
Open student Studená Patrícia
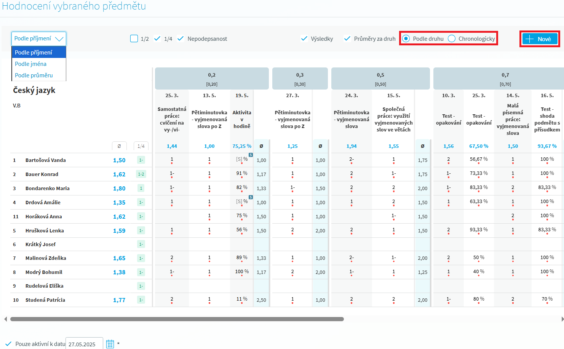point(45,300)
